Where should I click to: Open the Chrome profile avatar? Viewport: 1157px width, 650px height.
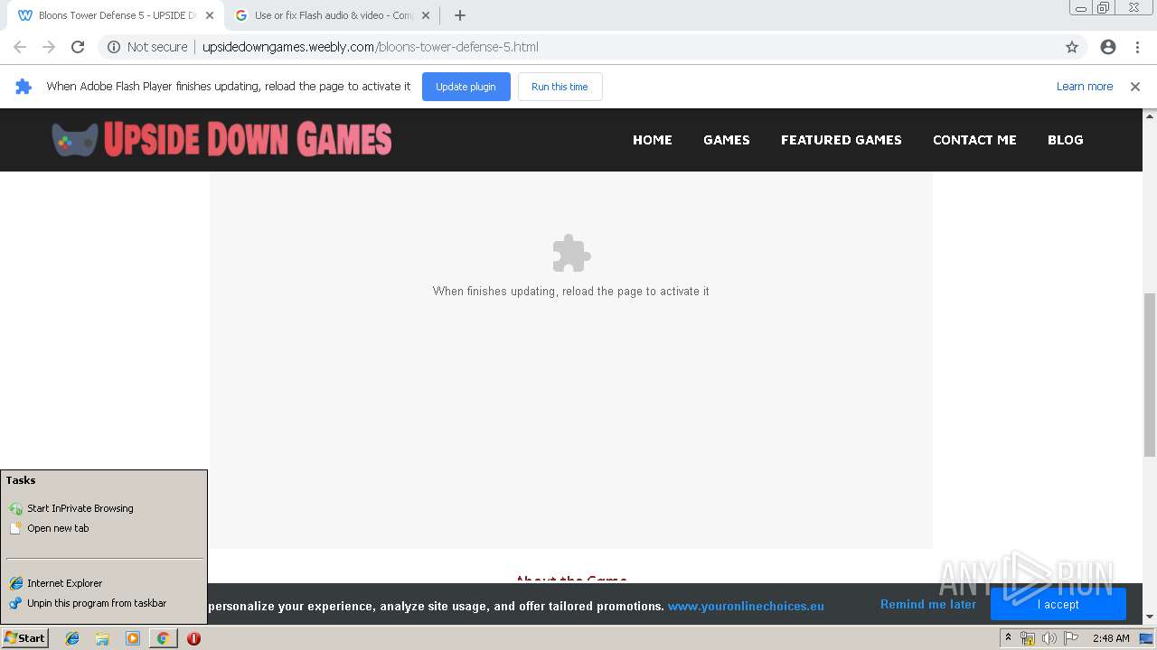[x=1108, y=47]
